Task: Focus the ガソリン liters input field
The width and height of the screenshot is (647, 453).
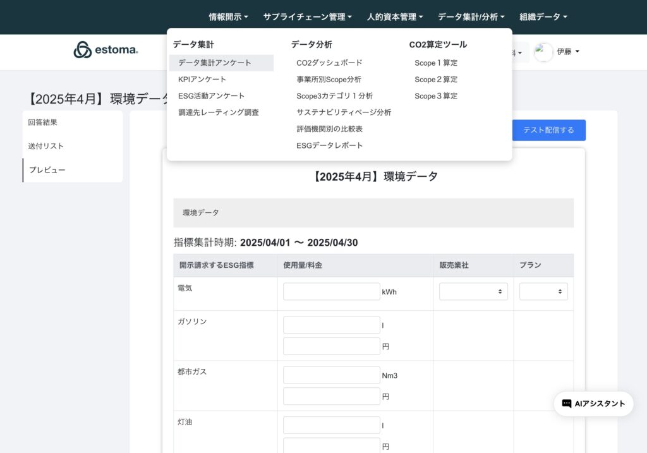Action: click(x=331, y=325)
